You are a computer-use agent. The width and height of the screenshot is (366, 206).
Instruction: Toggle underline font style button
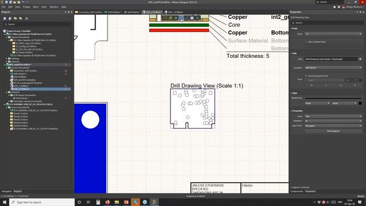click(341, 85)
